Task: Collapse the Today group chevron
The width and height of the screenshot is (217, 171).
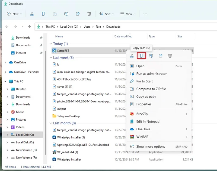Action: pyautogui.click(x=51, y=44)
